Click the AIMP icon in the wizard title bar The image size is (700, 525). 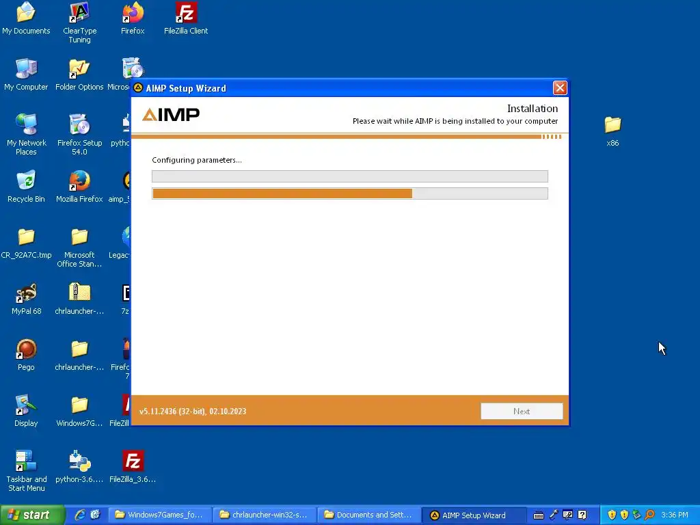tap(138, 87)
